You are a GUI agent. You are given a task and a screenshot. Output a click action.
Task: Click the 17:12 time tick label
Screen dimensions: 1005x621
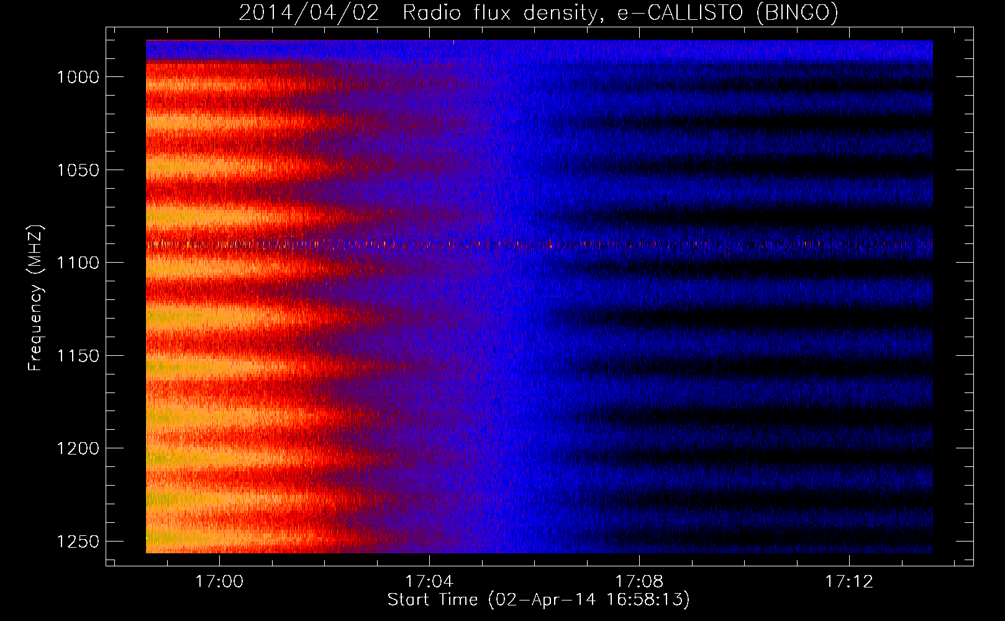[x=849, y=582]
